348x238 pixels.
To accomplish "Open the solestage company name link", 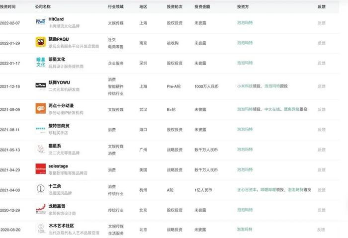I will point(58,166).
